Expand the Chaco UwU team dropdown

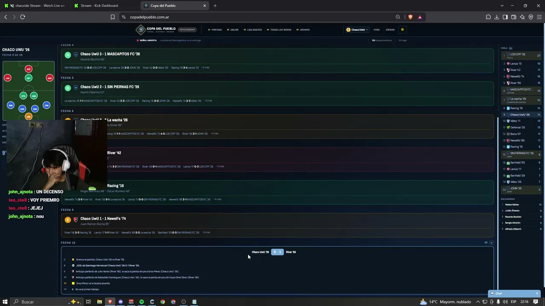coord(357,30)
